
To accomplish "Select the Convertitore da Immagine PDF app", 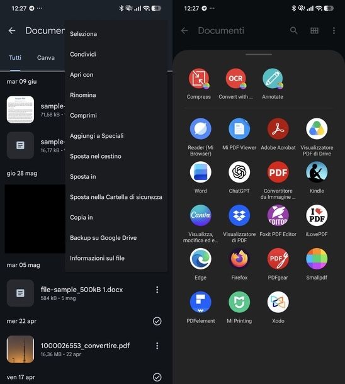I will [278, 172].
